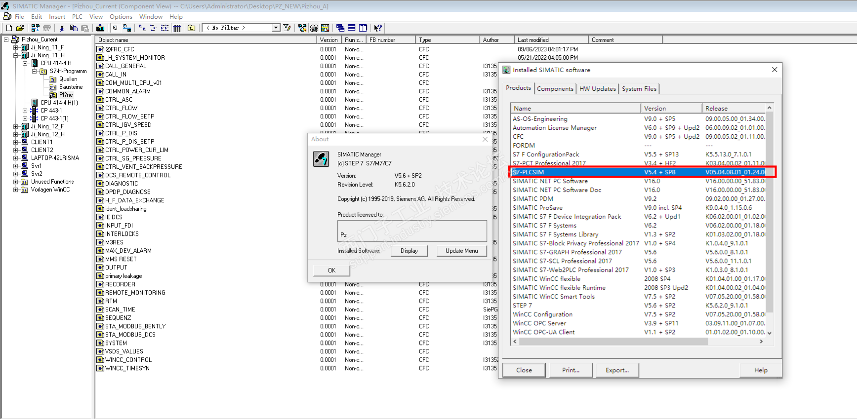Expand the Vorlagen WinCC node

click(16, 190)
